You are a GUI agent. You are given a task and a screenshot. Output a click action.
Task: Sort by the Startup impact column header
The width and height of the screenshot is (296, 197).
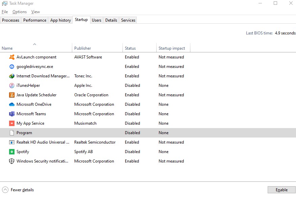[x=173, y=48]
